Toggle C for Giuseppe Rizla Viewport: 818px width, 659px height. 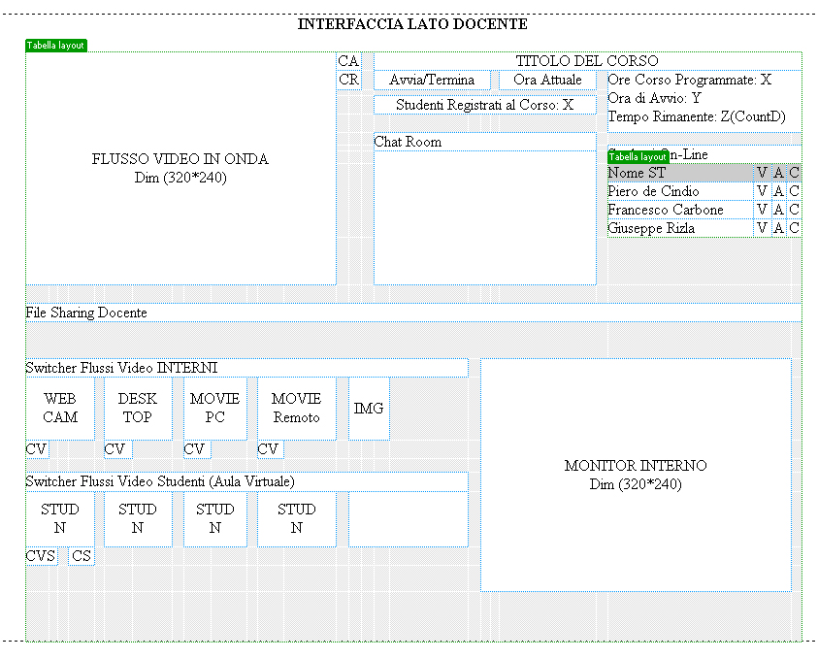click(794, 228)
